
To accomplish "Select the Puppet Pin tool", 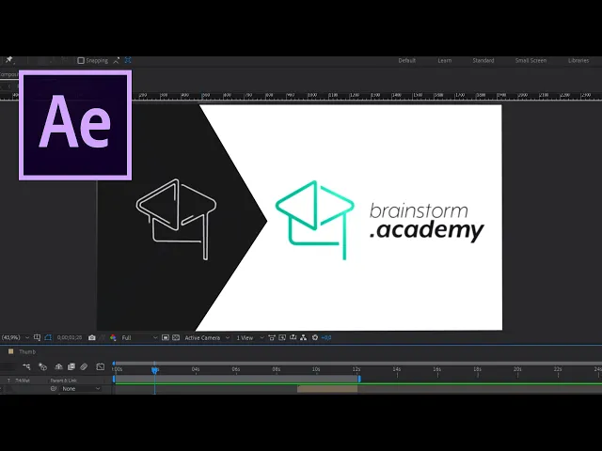I will pyautogui.click(x=8, y=60).
